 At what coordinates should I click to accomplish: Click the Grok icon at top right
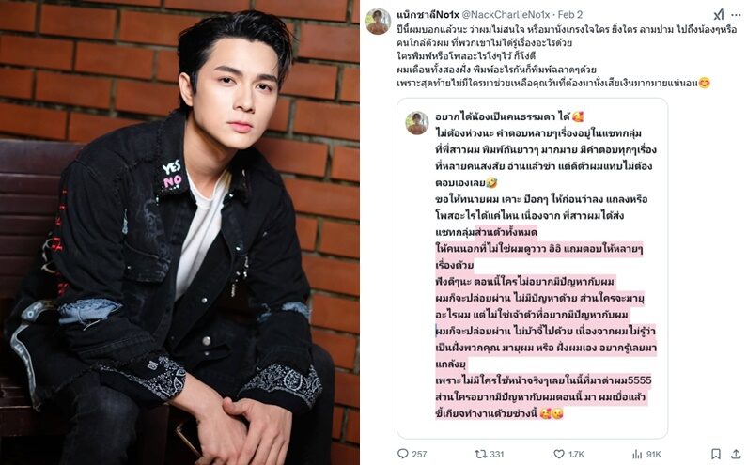(x=719, y=14)
